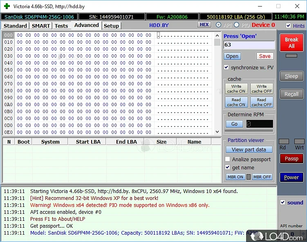Screen dimensions: 307x242
Task: Click the HDD.BY link
Action: [x=159, y=25]
